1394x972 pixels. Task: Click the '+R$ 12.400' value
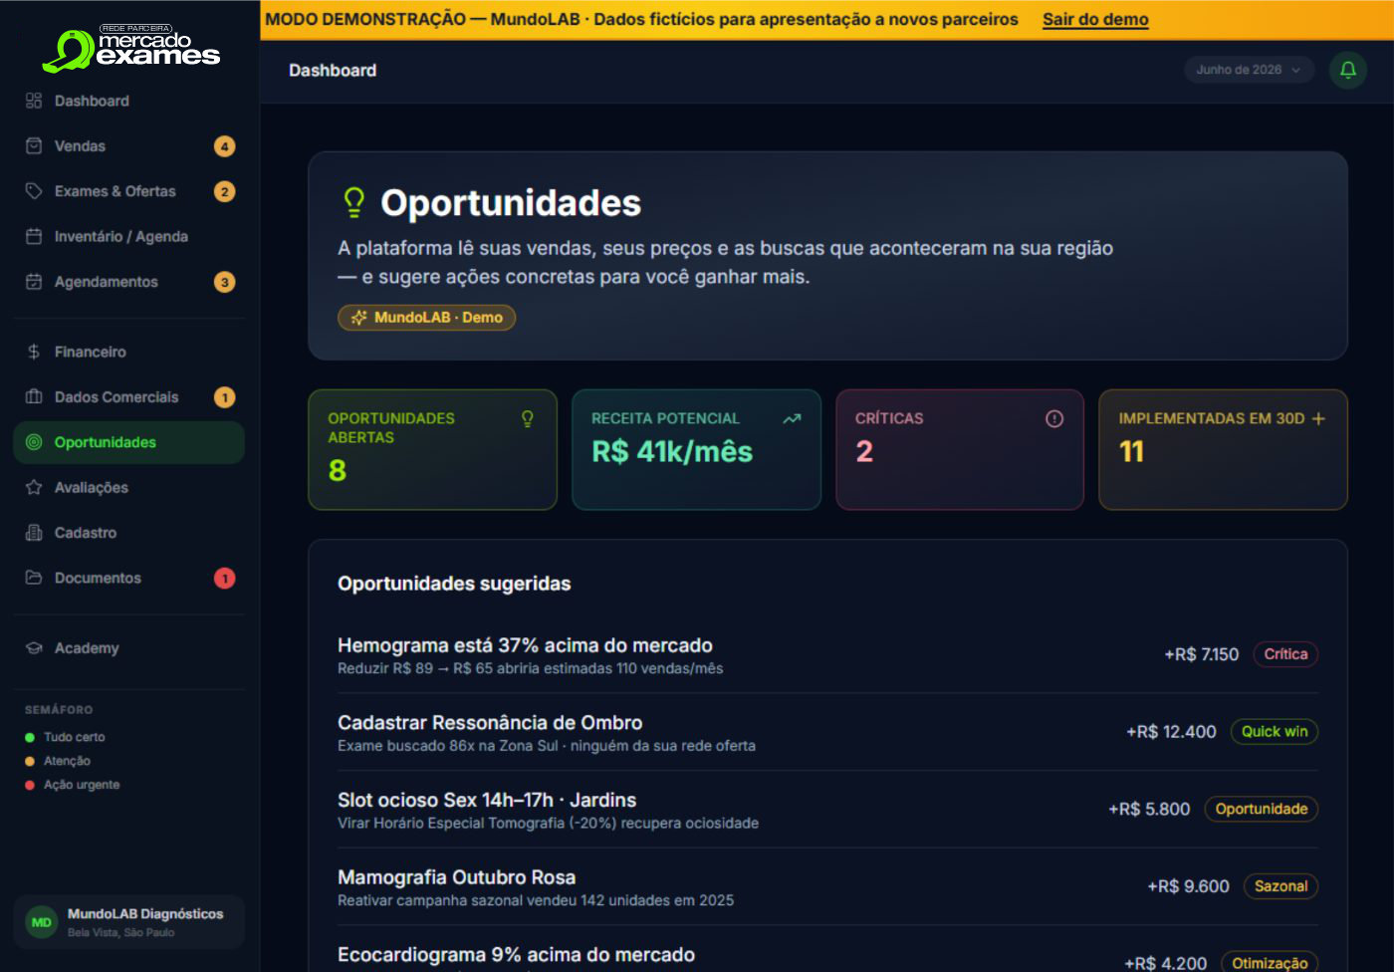tap(1171, 732)
